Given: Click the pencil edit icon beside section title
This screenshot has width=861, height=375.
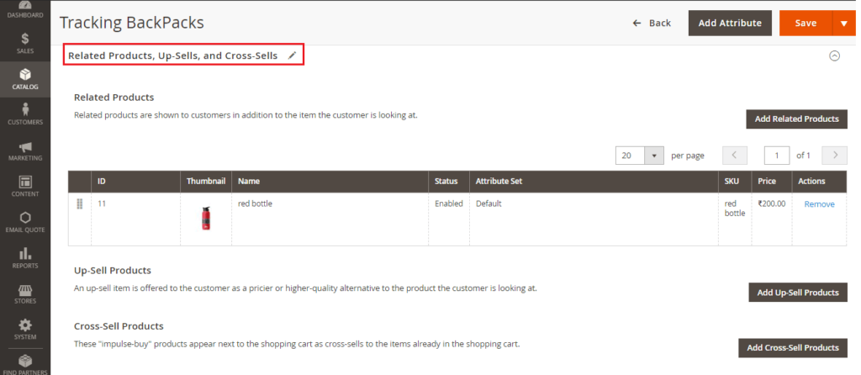Looking at the screenshot, I should (292, 55).
